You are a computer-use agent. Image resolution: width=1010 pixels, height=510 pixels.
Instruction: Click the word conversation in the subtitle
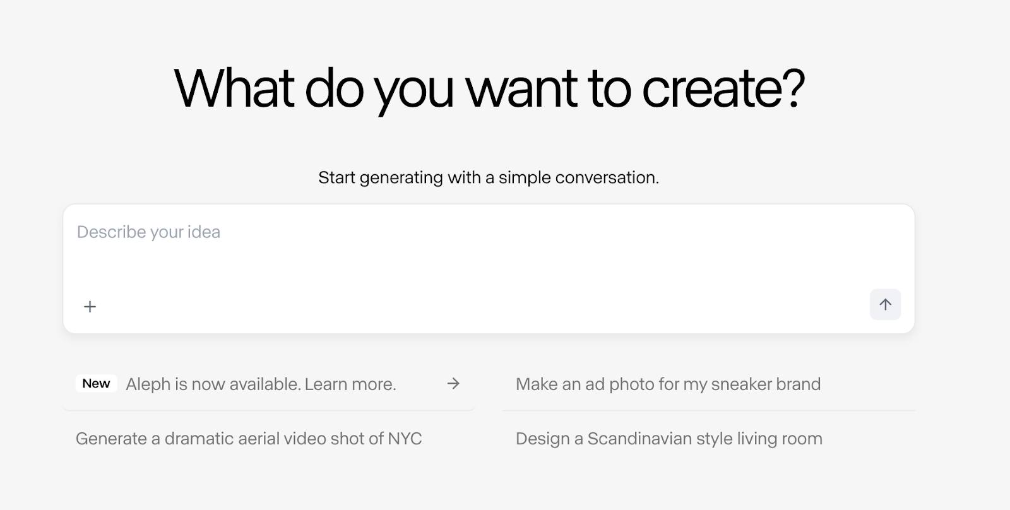tap(607, 177)
